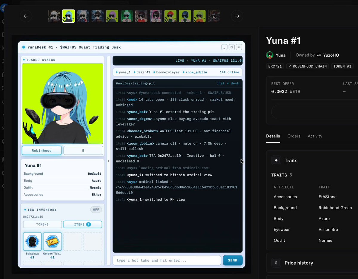Open the Details tab
The height and width of the screenshot is (279, 358).
(273, 136)
